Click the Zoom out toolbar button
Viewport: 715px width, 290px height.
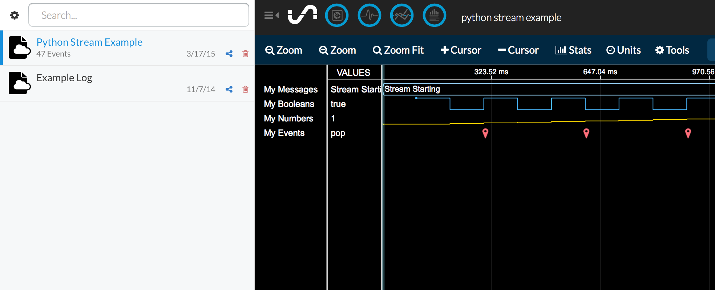point(284,50)
